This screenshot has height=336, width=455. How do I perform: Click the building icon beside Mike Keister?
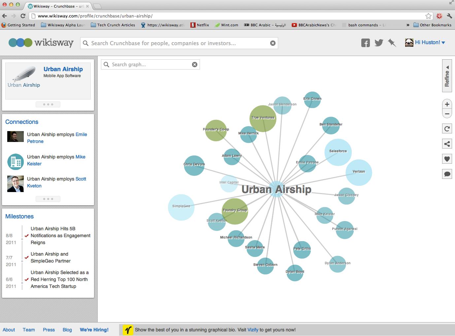(x=16, y=162)
